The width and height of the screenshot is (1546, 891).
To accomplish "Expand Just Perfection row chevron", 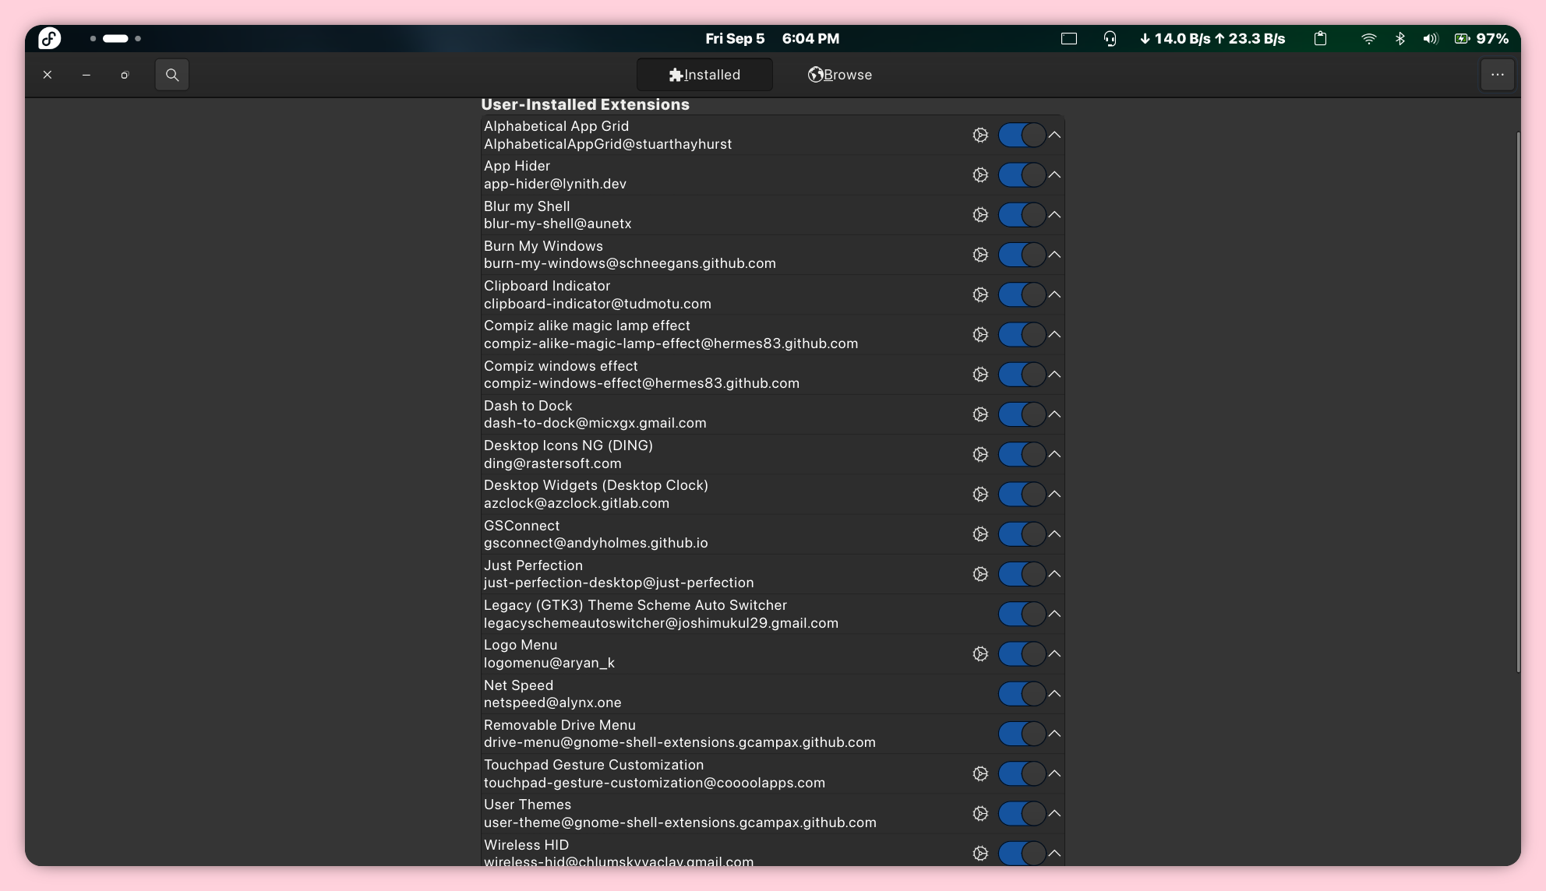I will tap(1054, 574).
